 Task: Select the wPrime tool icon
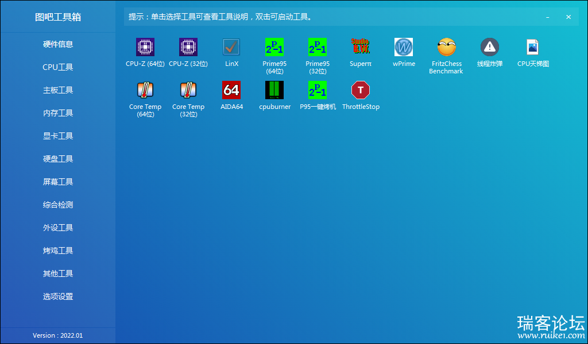[x=404, y=47]
